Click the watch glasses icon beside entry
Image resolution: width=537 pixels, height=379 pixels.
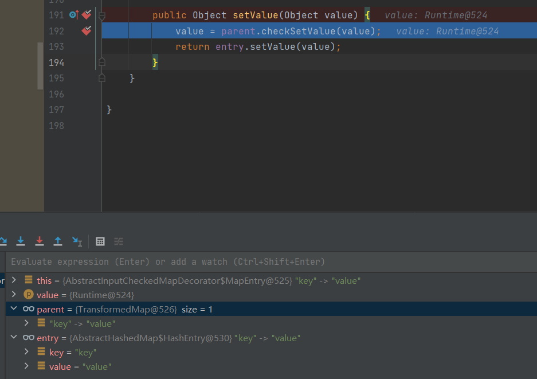29,338
